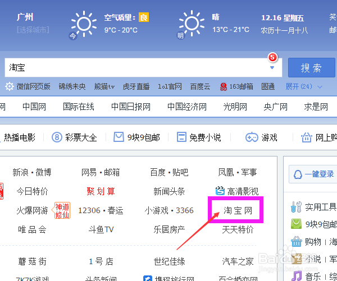The image size is (337, 281).
Task: Click the 高清影视 blue logo icon
Action: [x=220, y=191]
